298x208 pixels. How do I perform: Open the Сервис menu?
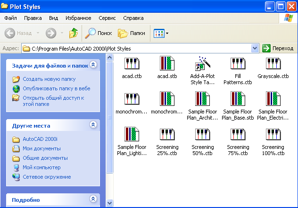tap(107, 18)
